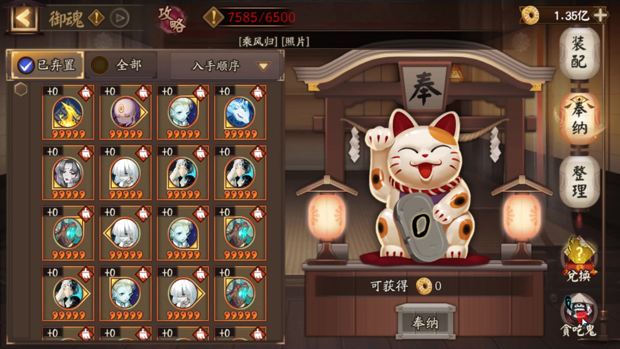Open the 攻略 strategy guide icon
Image resolution: width=620 pixels, height=349 pixels.
coord(172,19)
